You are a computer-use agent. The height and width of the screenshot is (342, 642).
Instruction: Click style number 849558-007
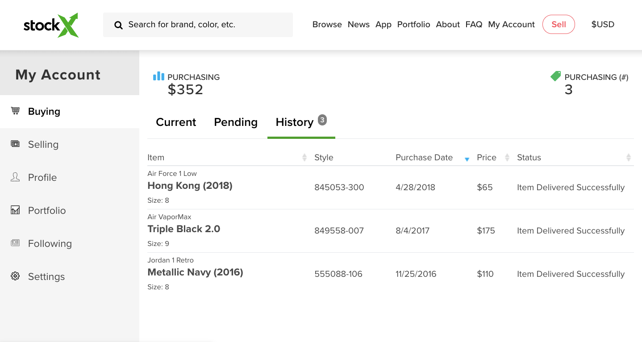click(339, 231)
